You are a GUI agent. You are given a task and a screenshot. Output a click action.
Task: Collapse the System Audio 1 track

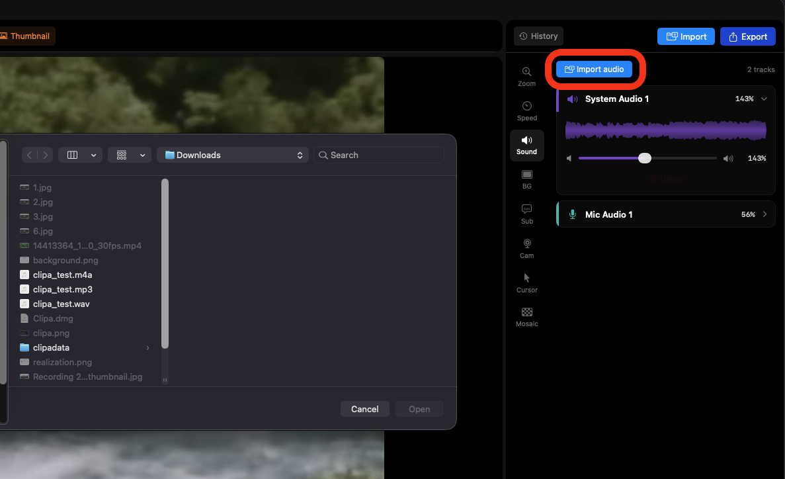click(x=764, y=99)
